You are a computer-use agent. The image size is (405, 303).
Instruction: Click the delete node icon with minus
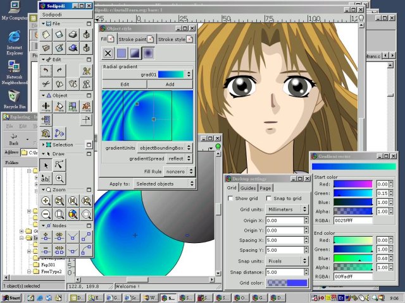pyautogui.click(x=46, y=250)
